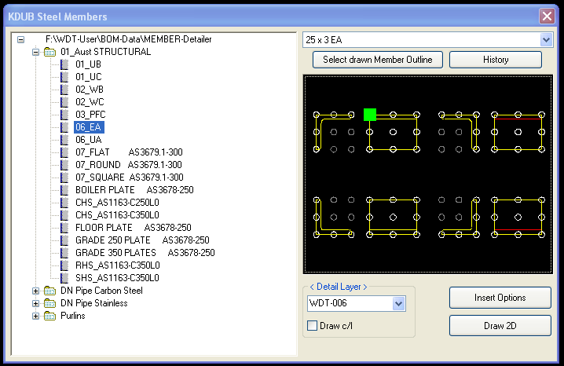Click the book icon next to BOILER PLATE
This screenshot has width=564, height=366.
click(x=64, y=190)
